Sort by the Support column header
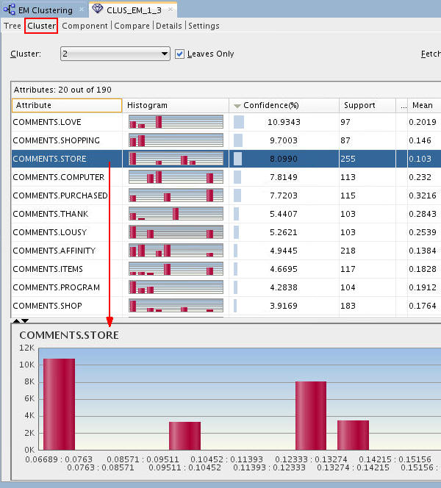 tap(367, 105)
